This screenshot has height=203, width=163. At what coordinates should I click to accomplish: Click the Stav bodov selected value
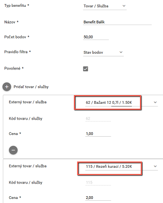point(93,52)
